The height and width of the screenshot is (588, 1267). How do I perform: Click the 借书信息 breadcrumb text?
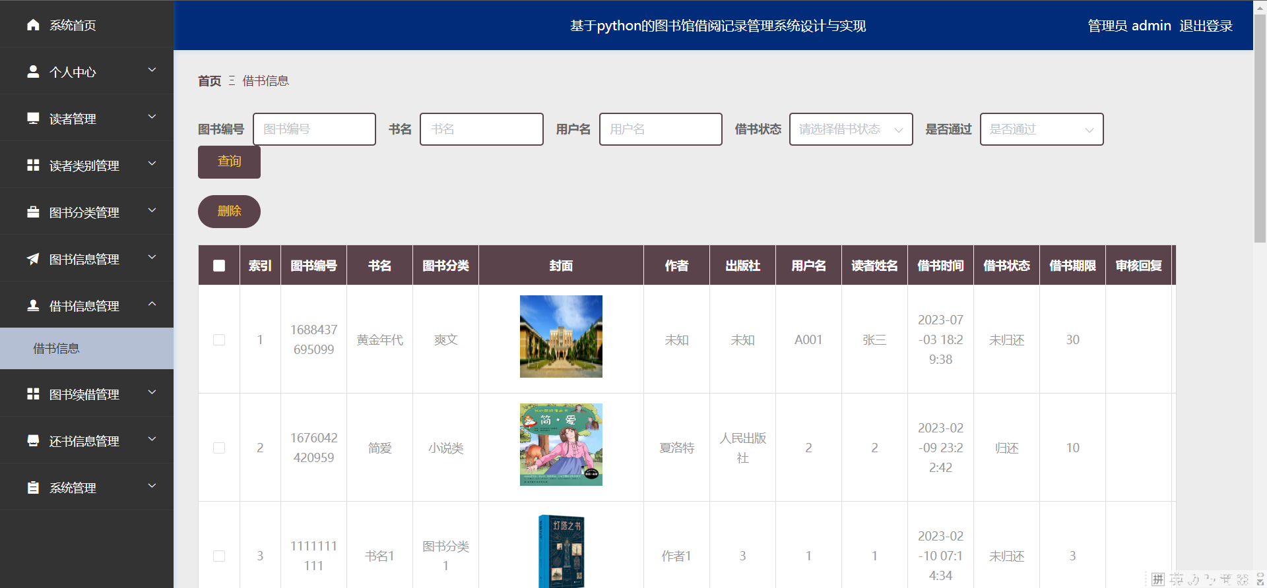265,81
